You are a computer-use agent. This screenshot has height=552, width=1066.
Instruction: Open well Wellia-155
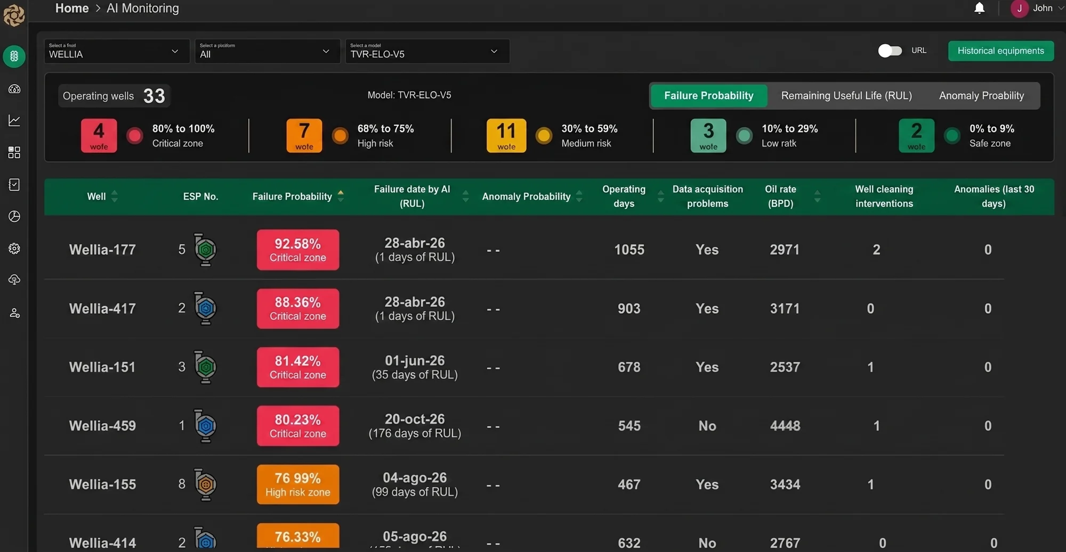[x=102, y=484]
